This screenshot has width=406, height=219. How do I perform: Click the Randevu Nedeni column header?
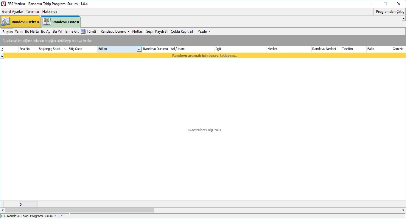coord(326,49)
